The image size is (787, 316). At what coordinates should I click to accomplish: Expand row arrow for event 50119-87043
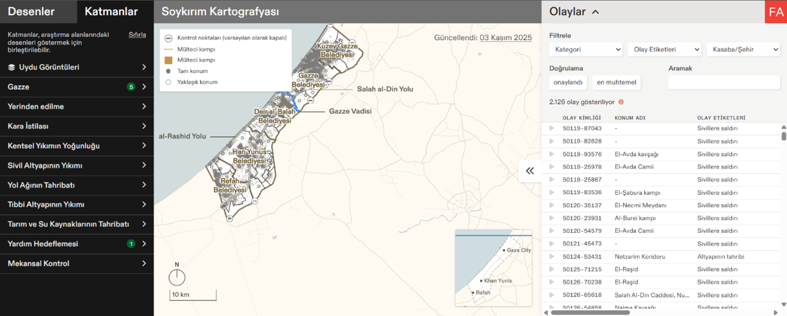click(552, 128)
